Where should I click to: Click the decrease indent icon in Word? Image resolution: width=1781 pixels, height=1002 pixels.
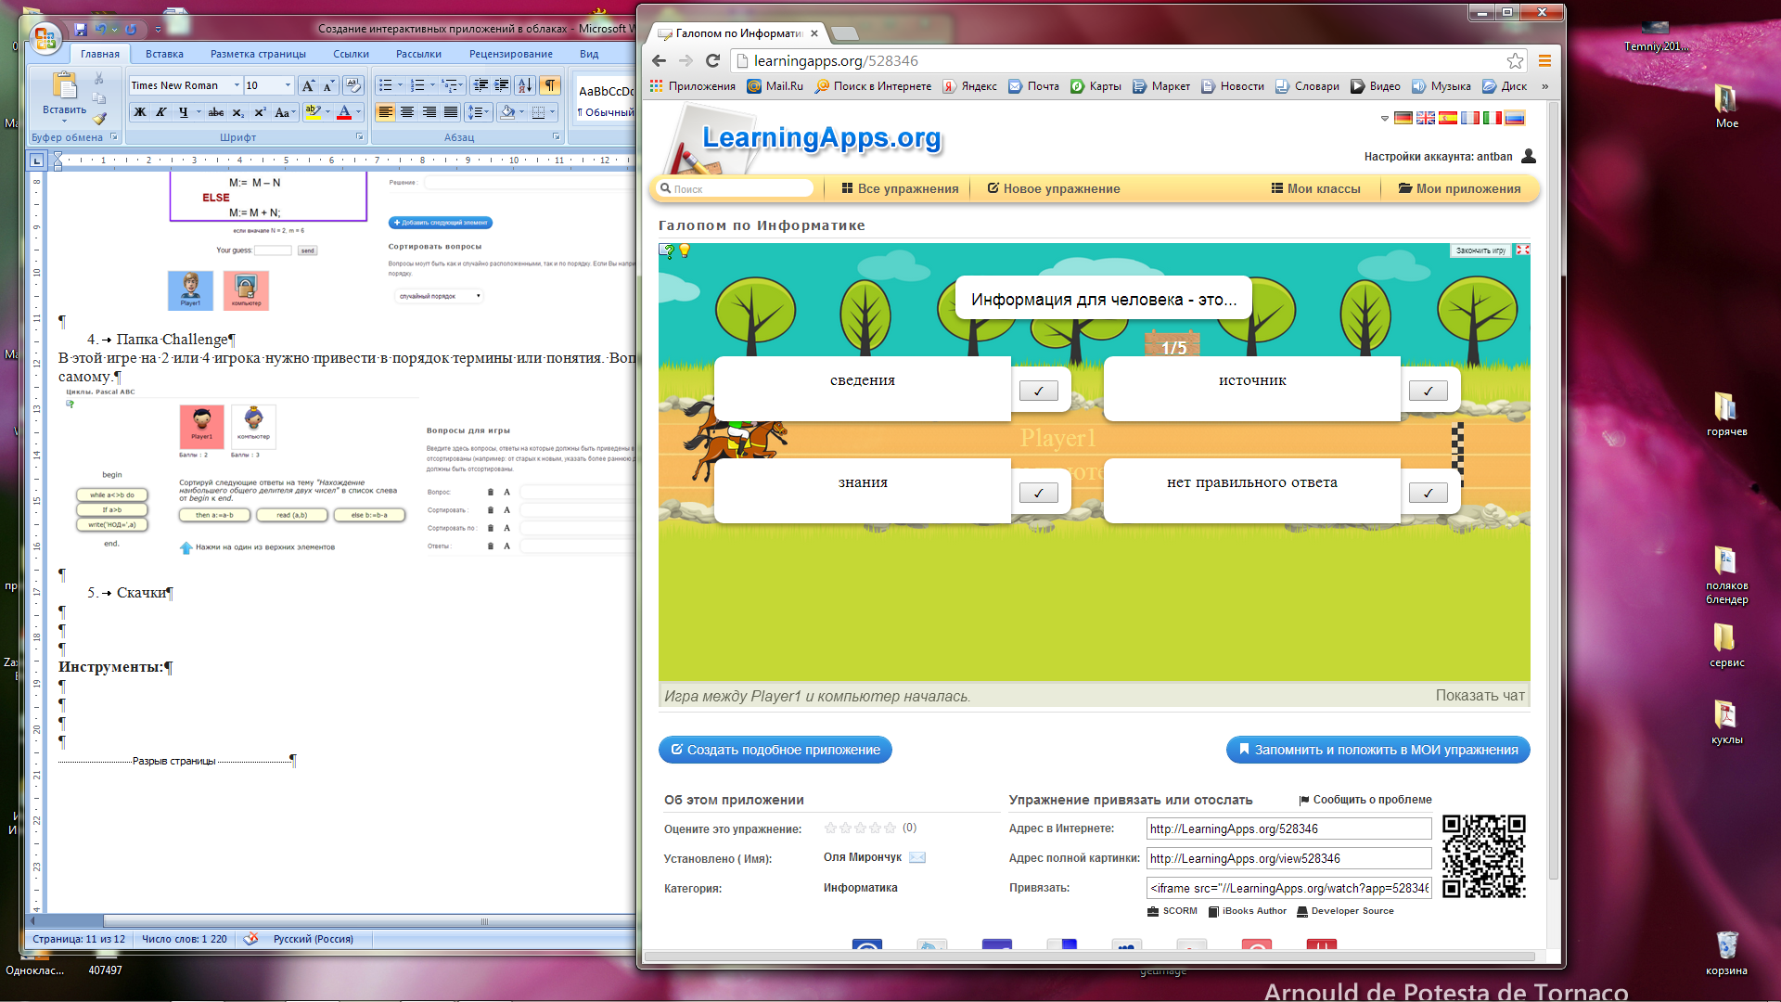pos(480,85)
